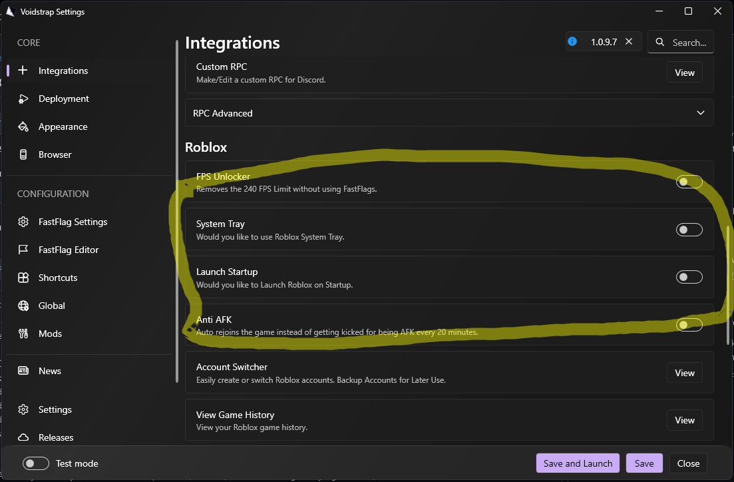Click the blue info icon beside version
This screenshot has height=482, width=734.
(x=572, y=41)
